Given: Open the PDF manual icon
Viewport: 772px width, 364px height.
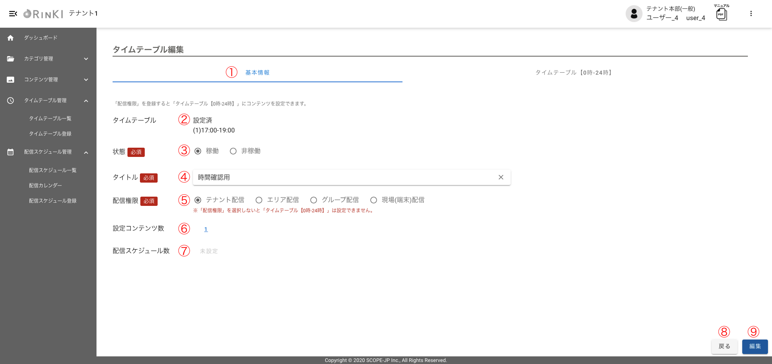Looking at the screenshot, I should point(721,14).
